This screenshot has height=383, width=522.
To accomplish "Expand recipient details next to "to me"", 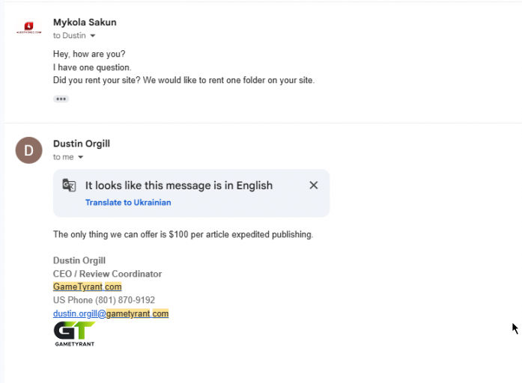I will coord(81,157).
